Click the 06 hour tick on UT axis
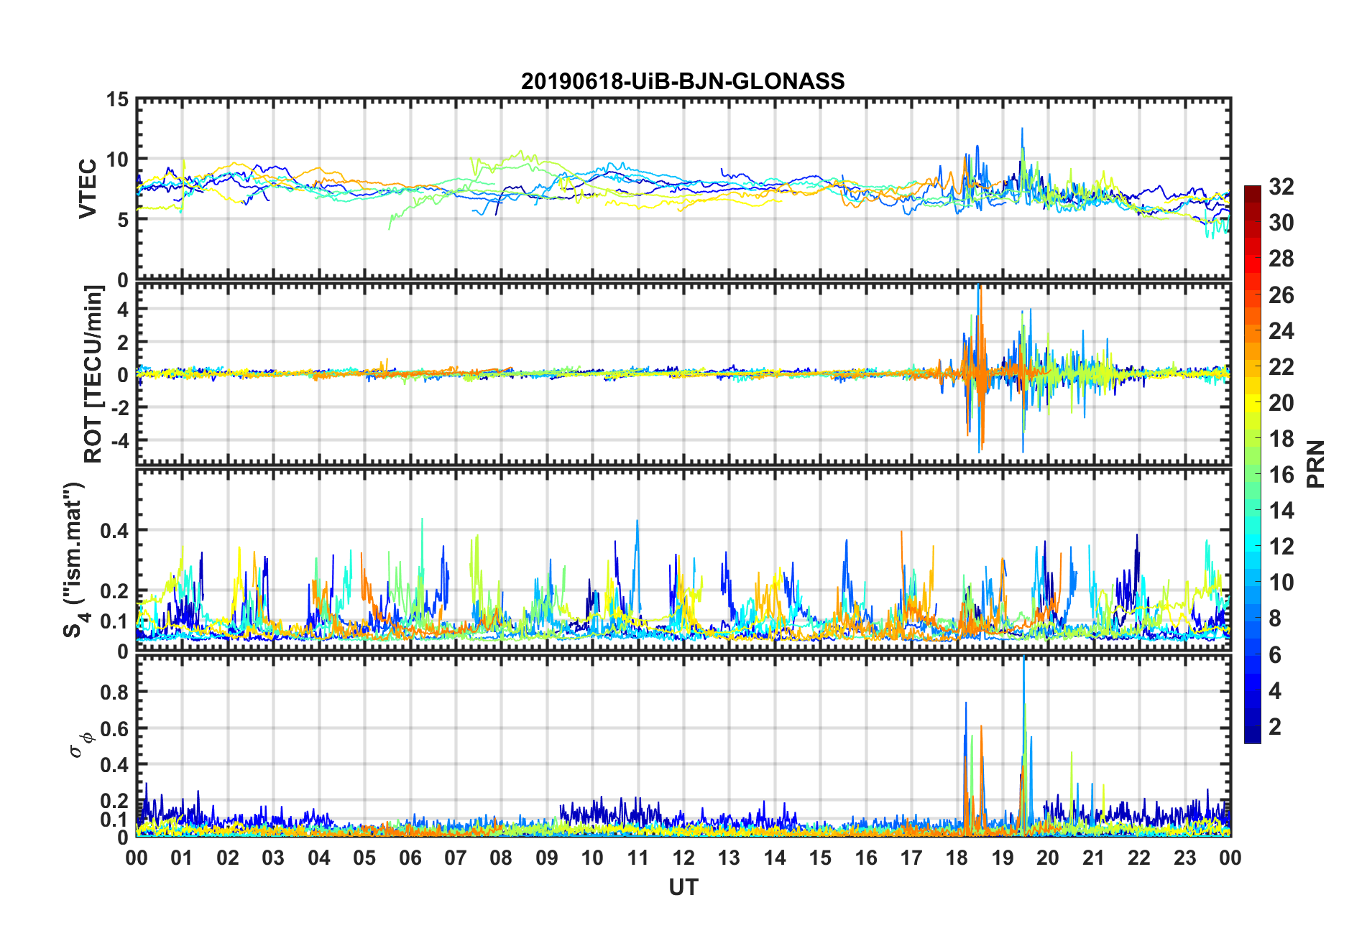This screenshot has height=928, width=1367. pyautogui.click(x=410, y=858)
